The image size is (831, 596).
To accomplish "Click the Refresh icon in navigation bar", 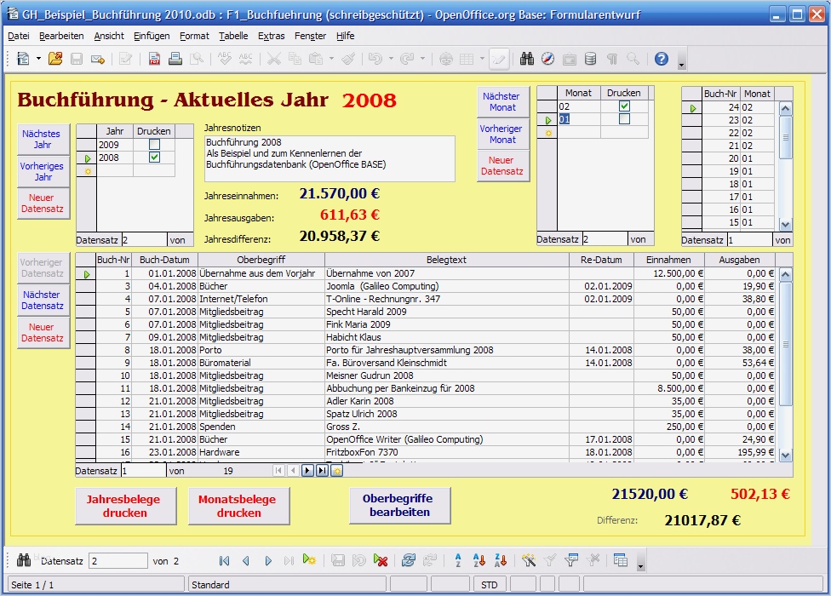I will pos(409,560).
